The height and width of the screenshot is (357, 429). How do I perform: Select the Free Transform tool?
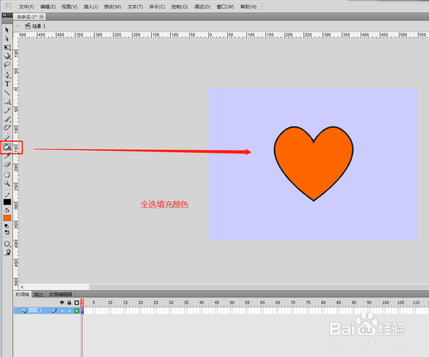[x=7, y=47]
